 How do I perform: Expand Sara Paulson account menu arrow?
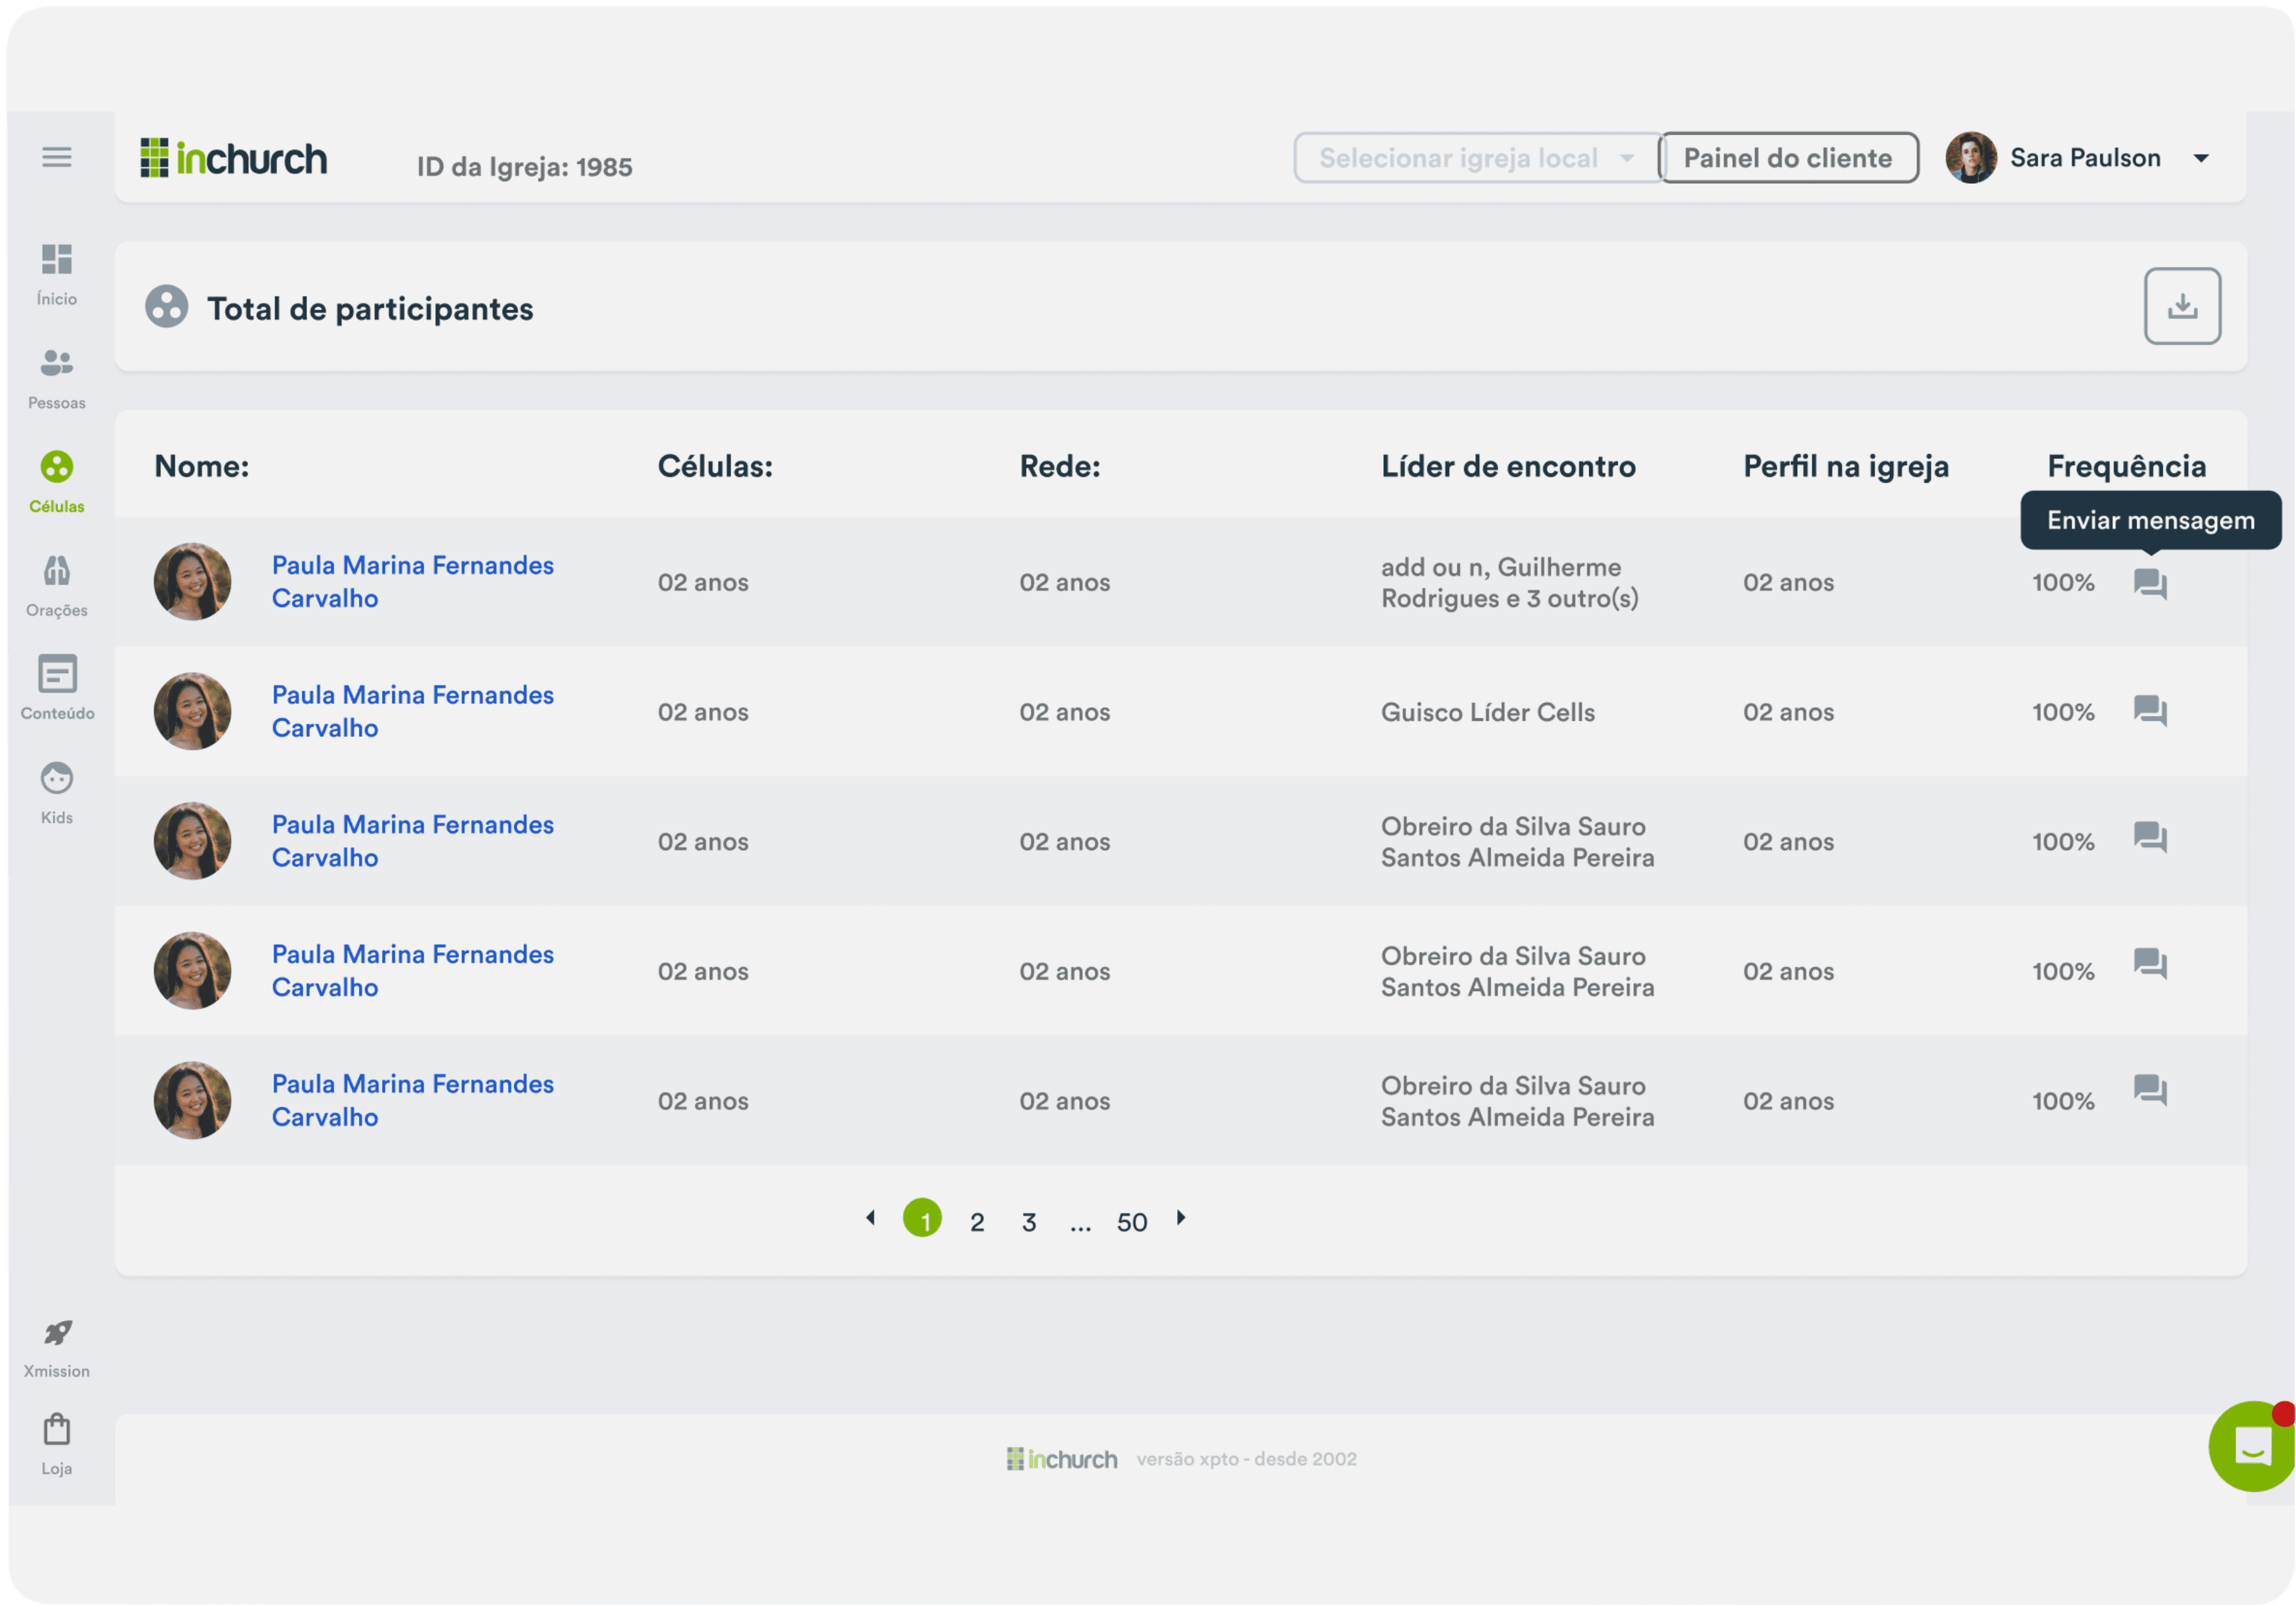tap(2200, 158)
